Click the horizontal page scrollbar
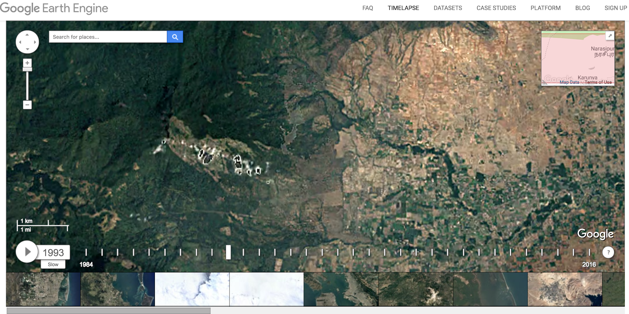Image resolution: width=629 pixels, height=314 pixels. (109, 311)
